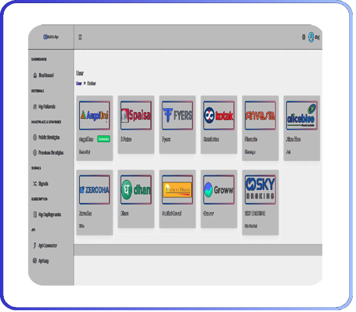The height and width of the screenshot is (312, 356).
Task: Click the green Connected badge
Action: coord(104,139)
